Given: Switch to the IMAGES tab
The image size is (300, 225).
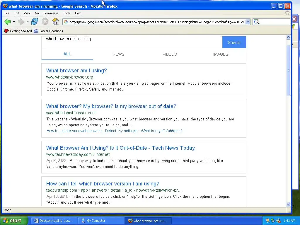Looking at the screenshot, I should click(221, 54).
